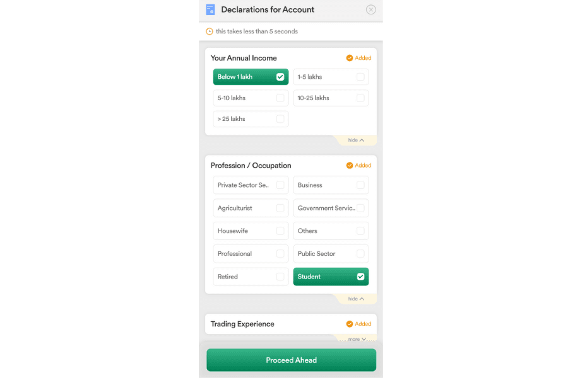Click Added check icon for Trading Experience
568x378 pixels.
(350, 324)
